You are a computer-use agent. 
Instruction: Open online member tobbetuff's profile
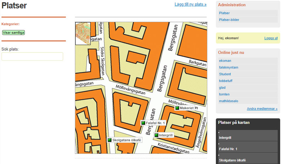coord(226,81)
